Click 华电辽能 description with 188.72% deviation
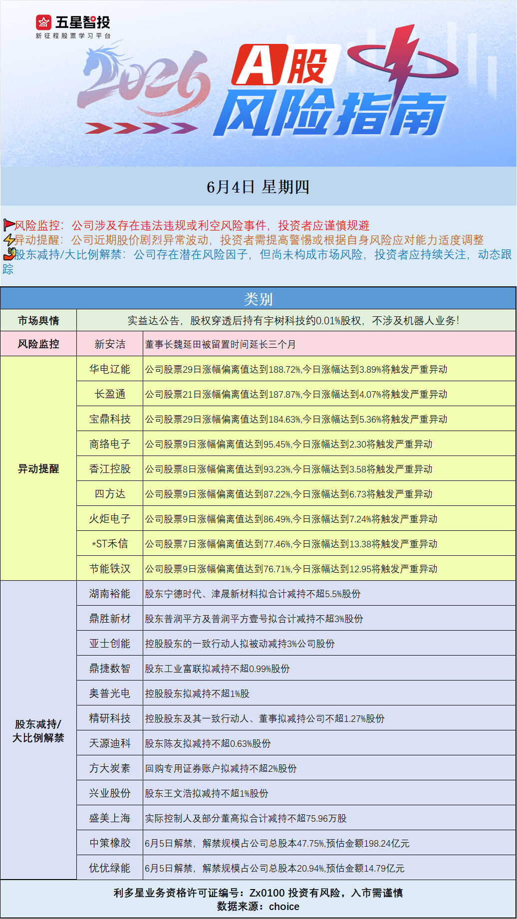The image size is (517, 919). (x=296, y=369)
